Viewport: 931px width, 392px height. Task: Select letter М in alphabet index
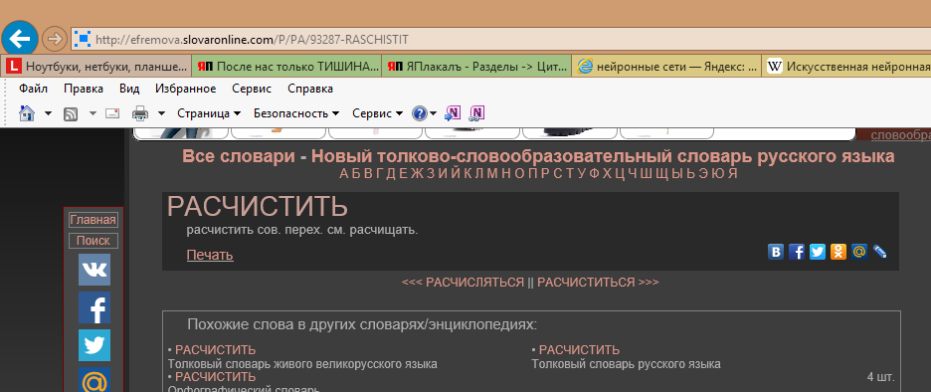[491, 173]
